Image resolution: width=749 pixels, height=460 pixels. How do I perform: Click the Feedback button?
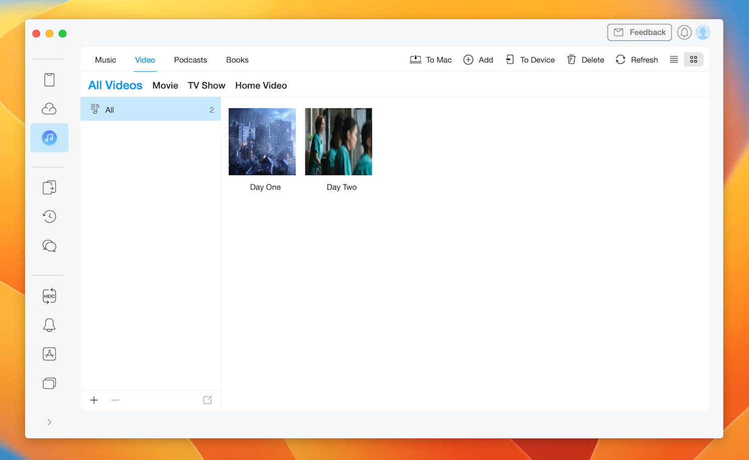[x=639, y=33]
